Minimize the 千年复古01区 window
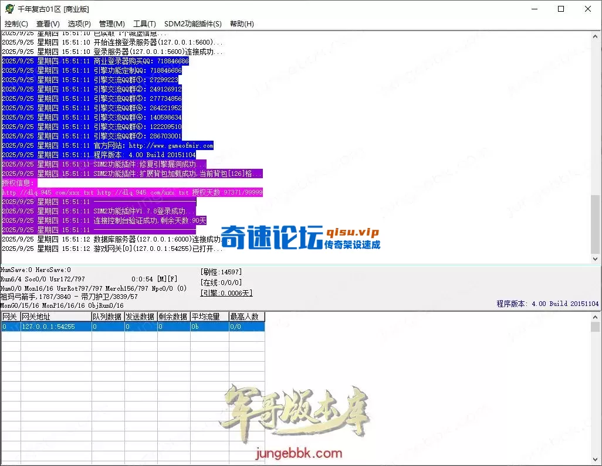Screen dimensions: 602x466 pyautogui.click(x=535, y=9)
